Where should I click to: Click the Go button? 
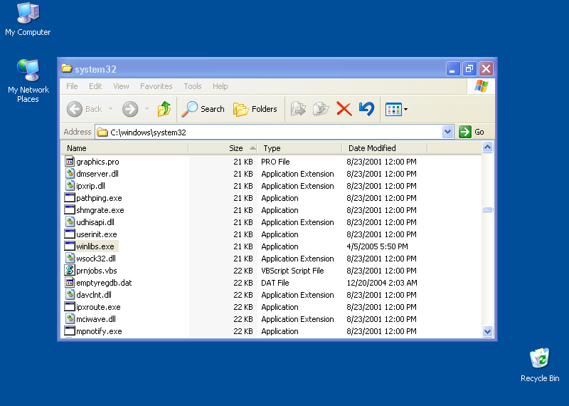(472, 132)
